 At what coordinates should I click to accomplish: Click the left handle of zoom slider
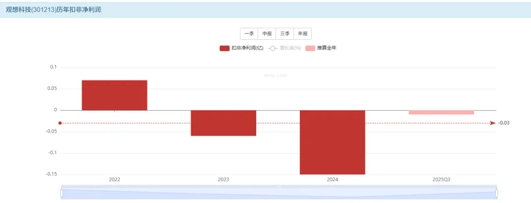(61, 193)
